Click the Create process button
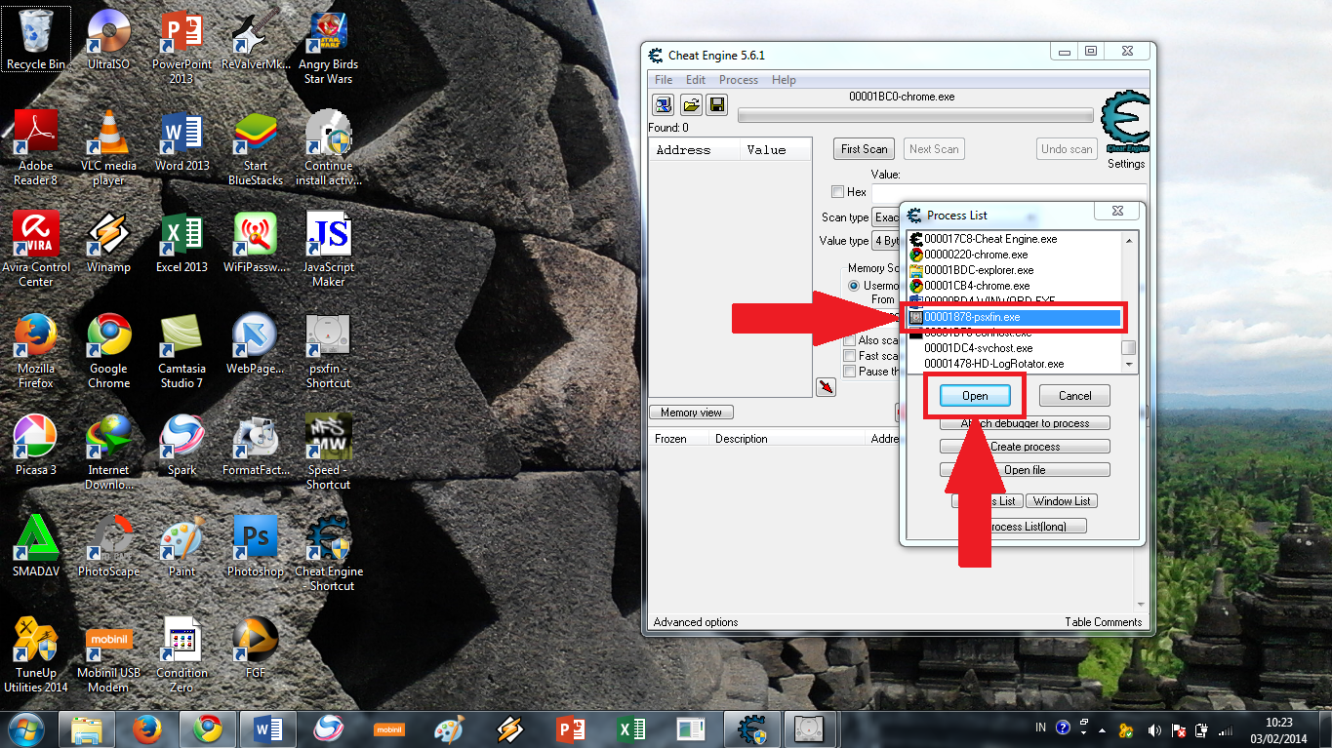 [x=1025, y=447]
